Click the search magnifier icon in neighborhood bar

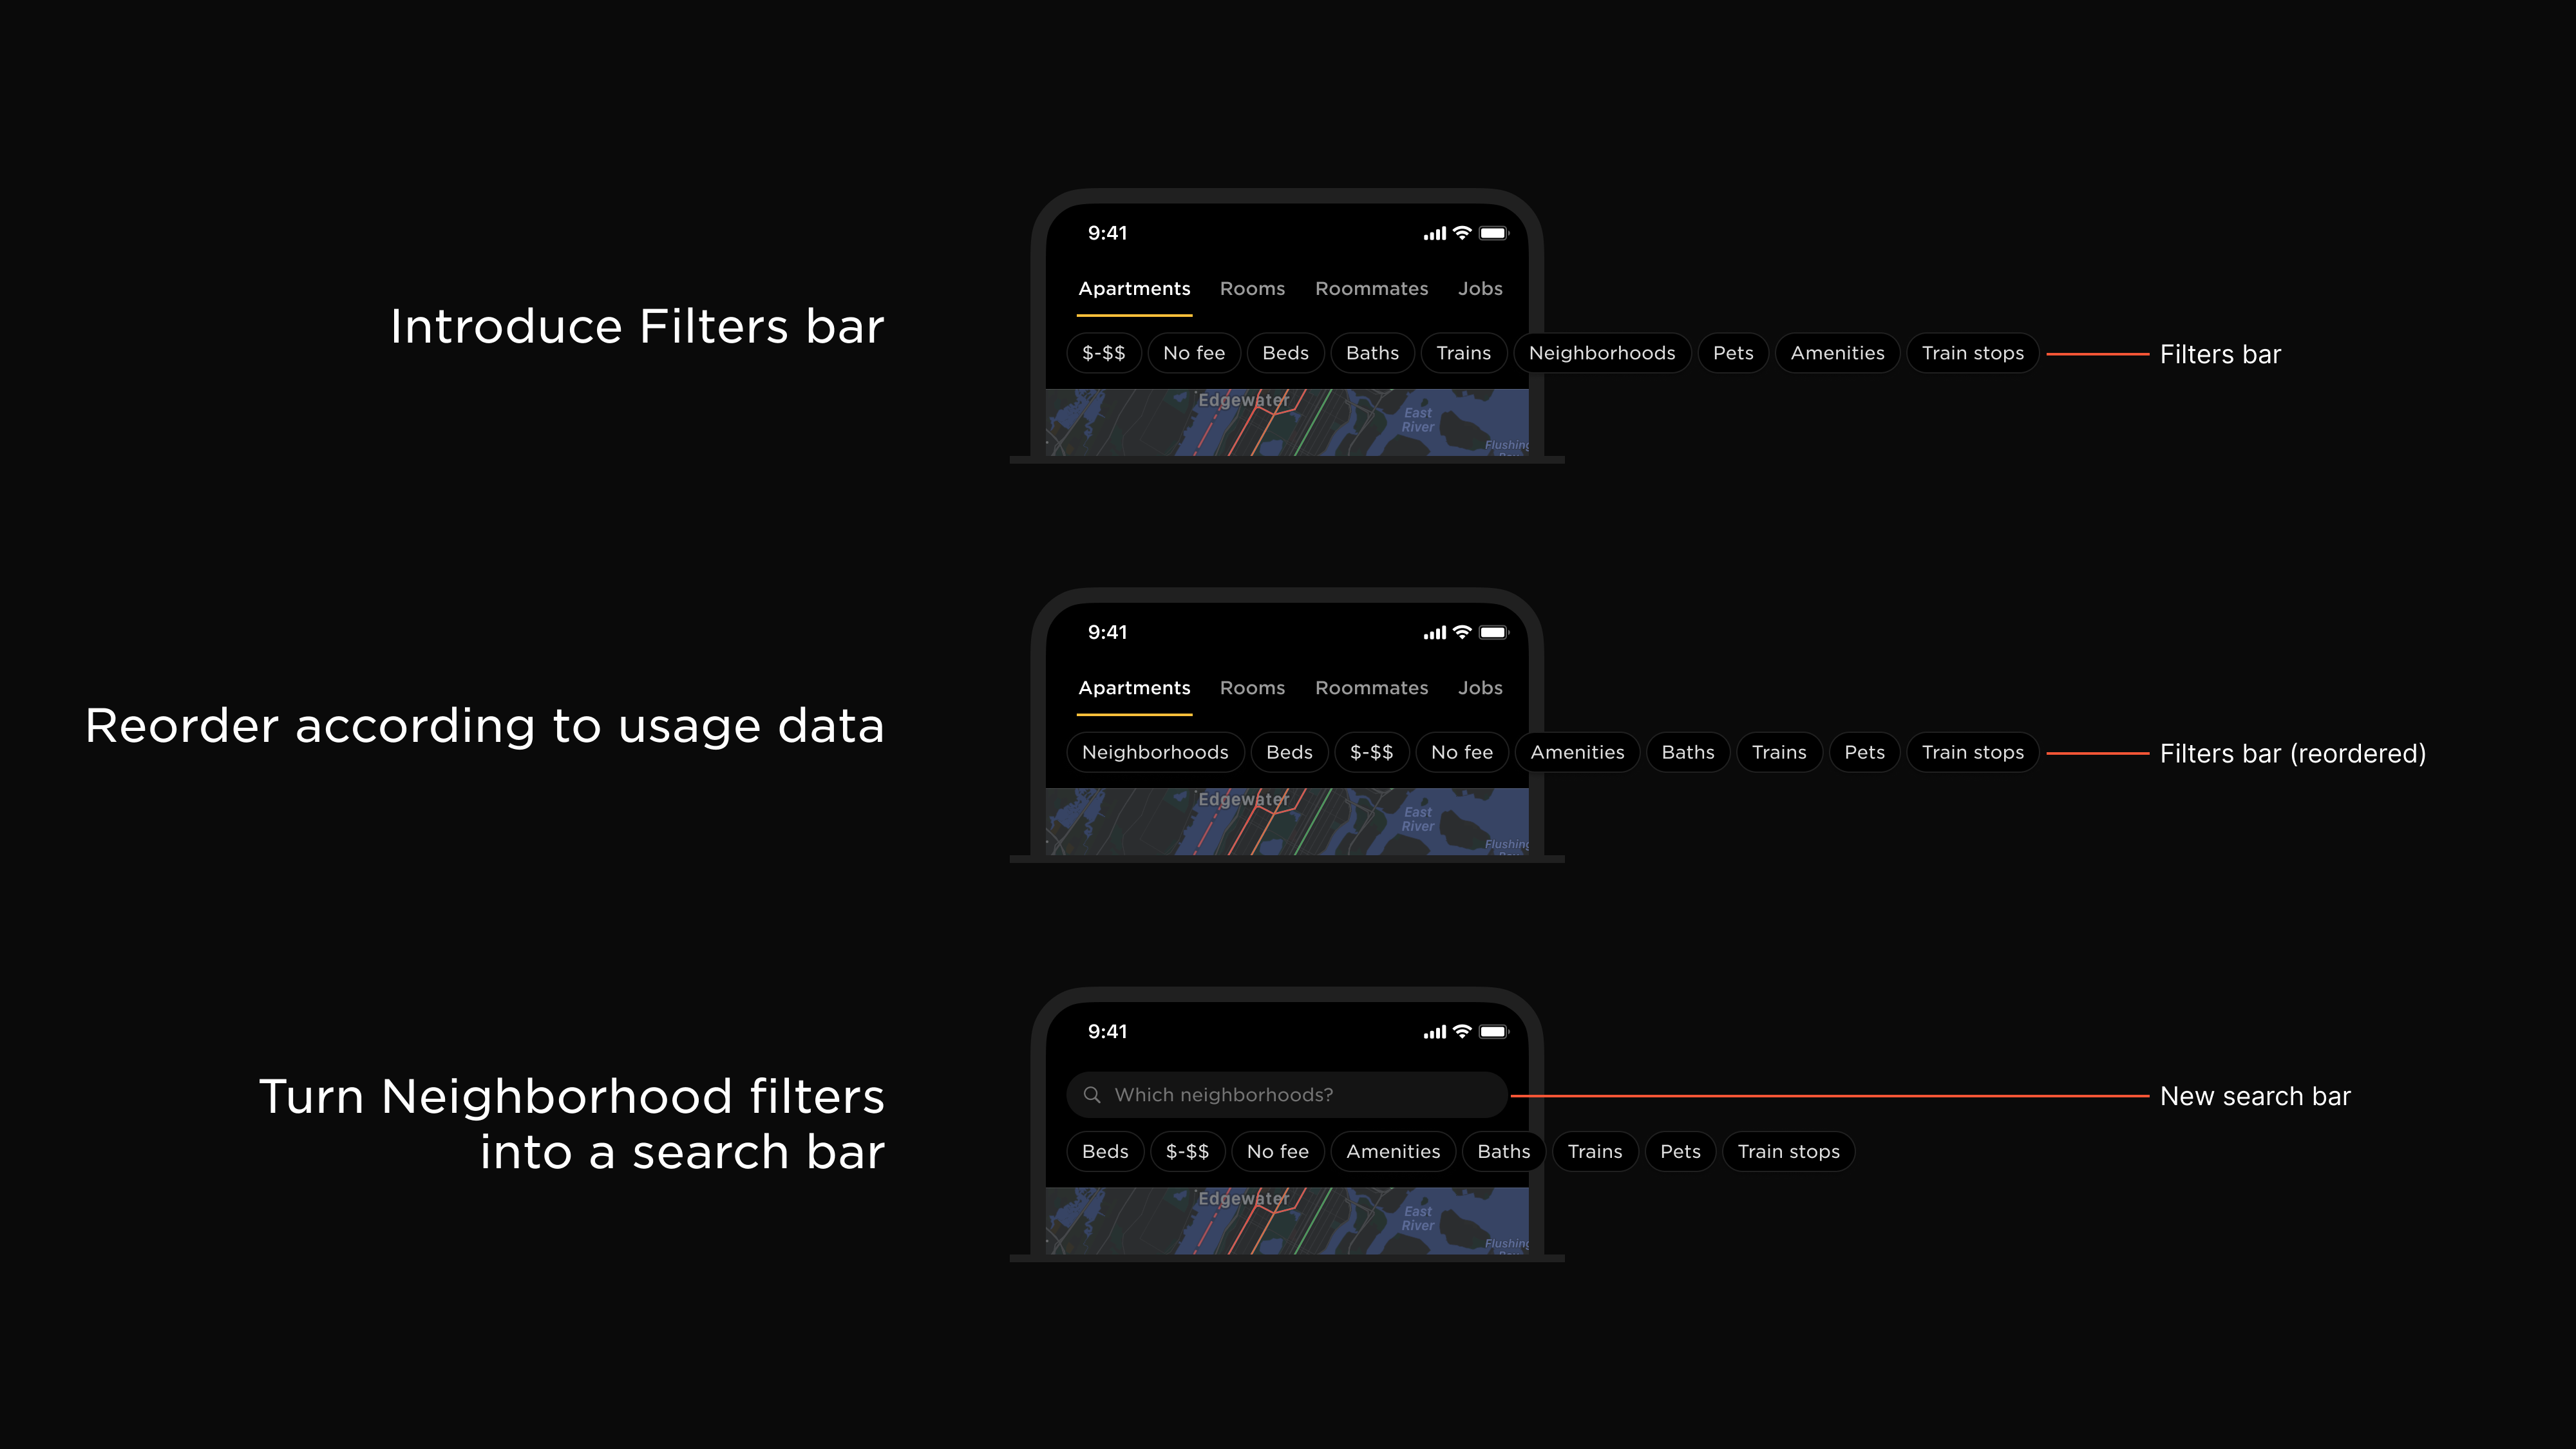point(1092,1095)
